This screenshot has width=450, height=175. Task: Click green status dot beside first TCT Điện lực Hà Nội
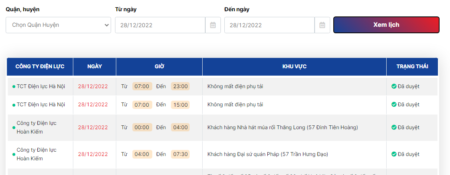[x=14, y=87]
